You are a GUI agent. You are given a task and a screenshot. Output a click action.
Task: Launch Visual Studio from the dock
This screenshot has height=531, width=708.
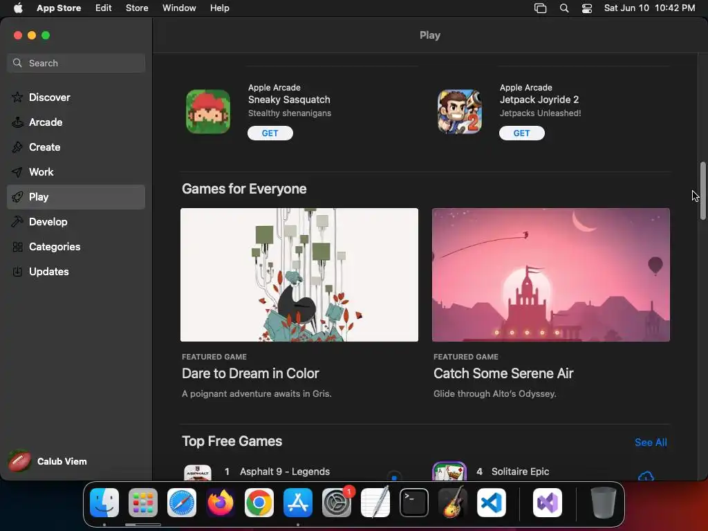click(548, 503)
